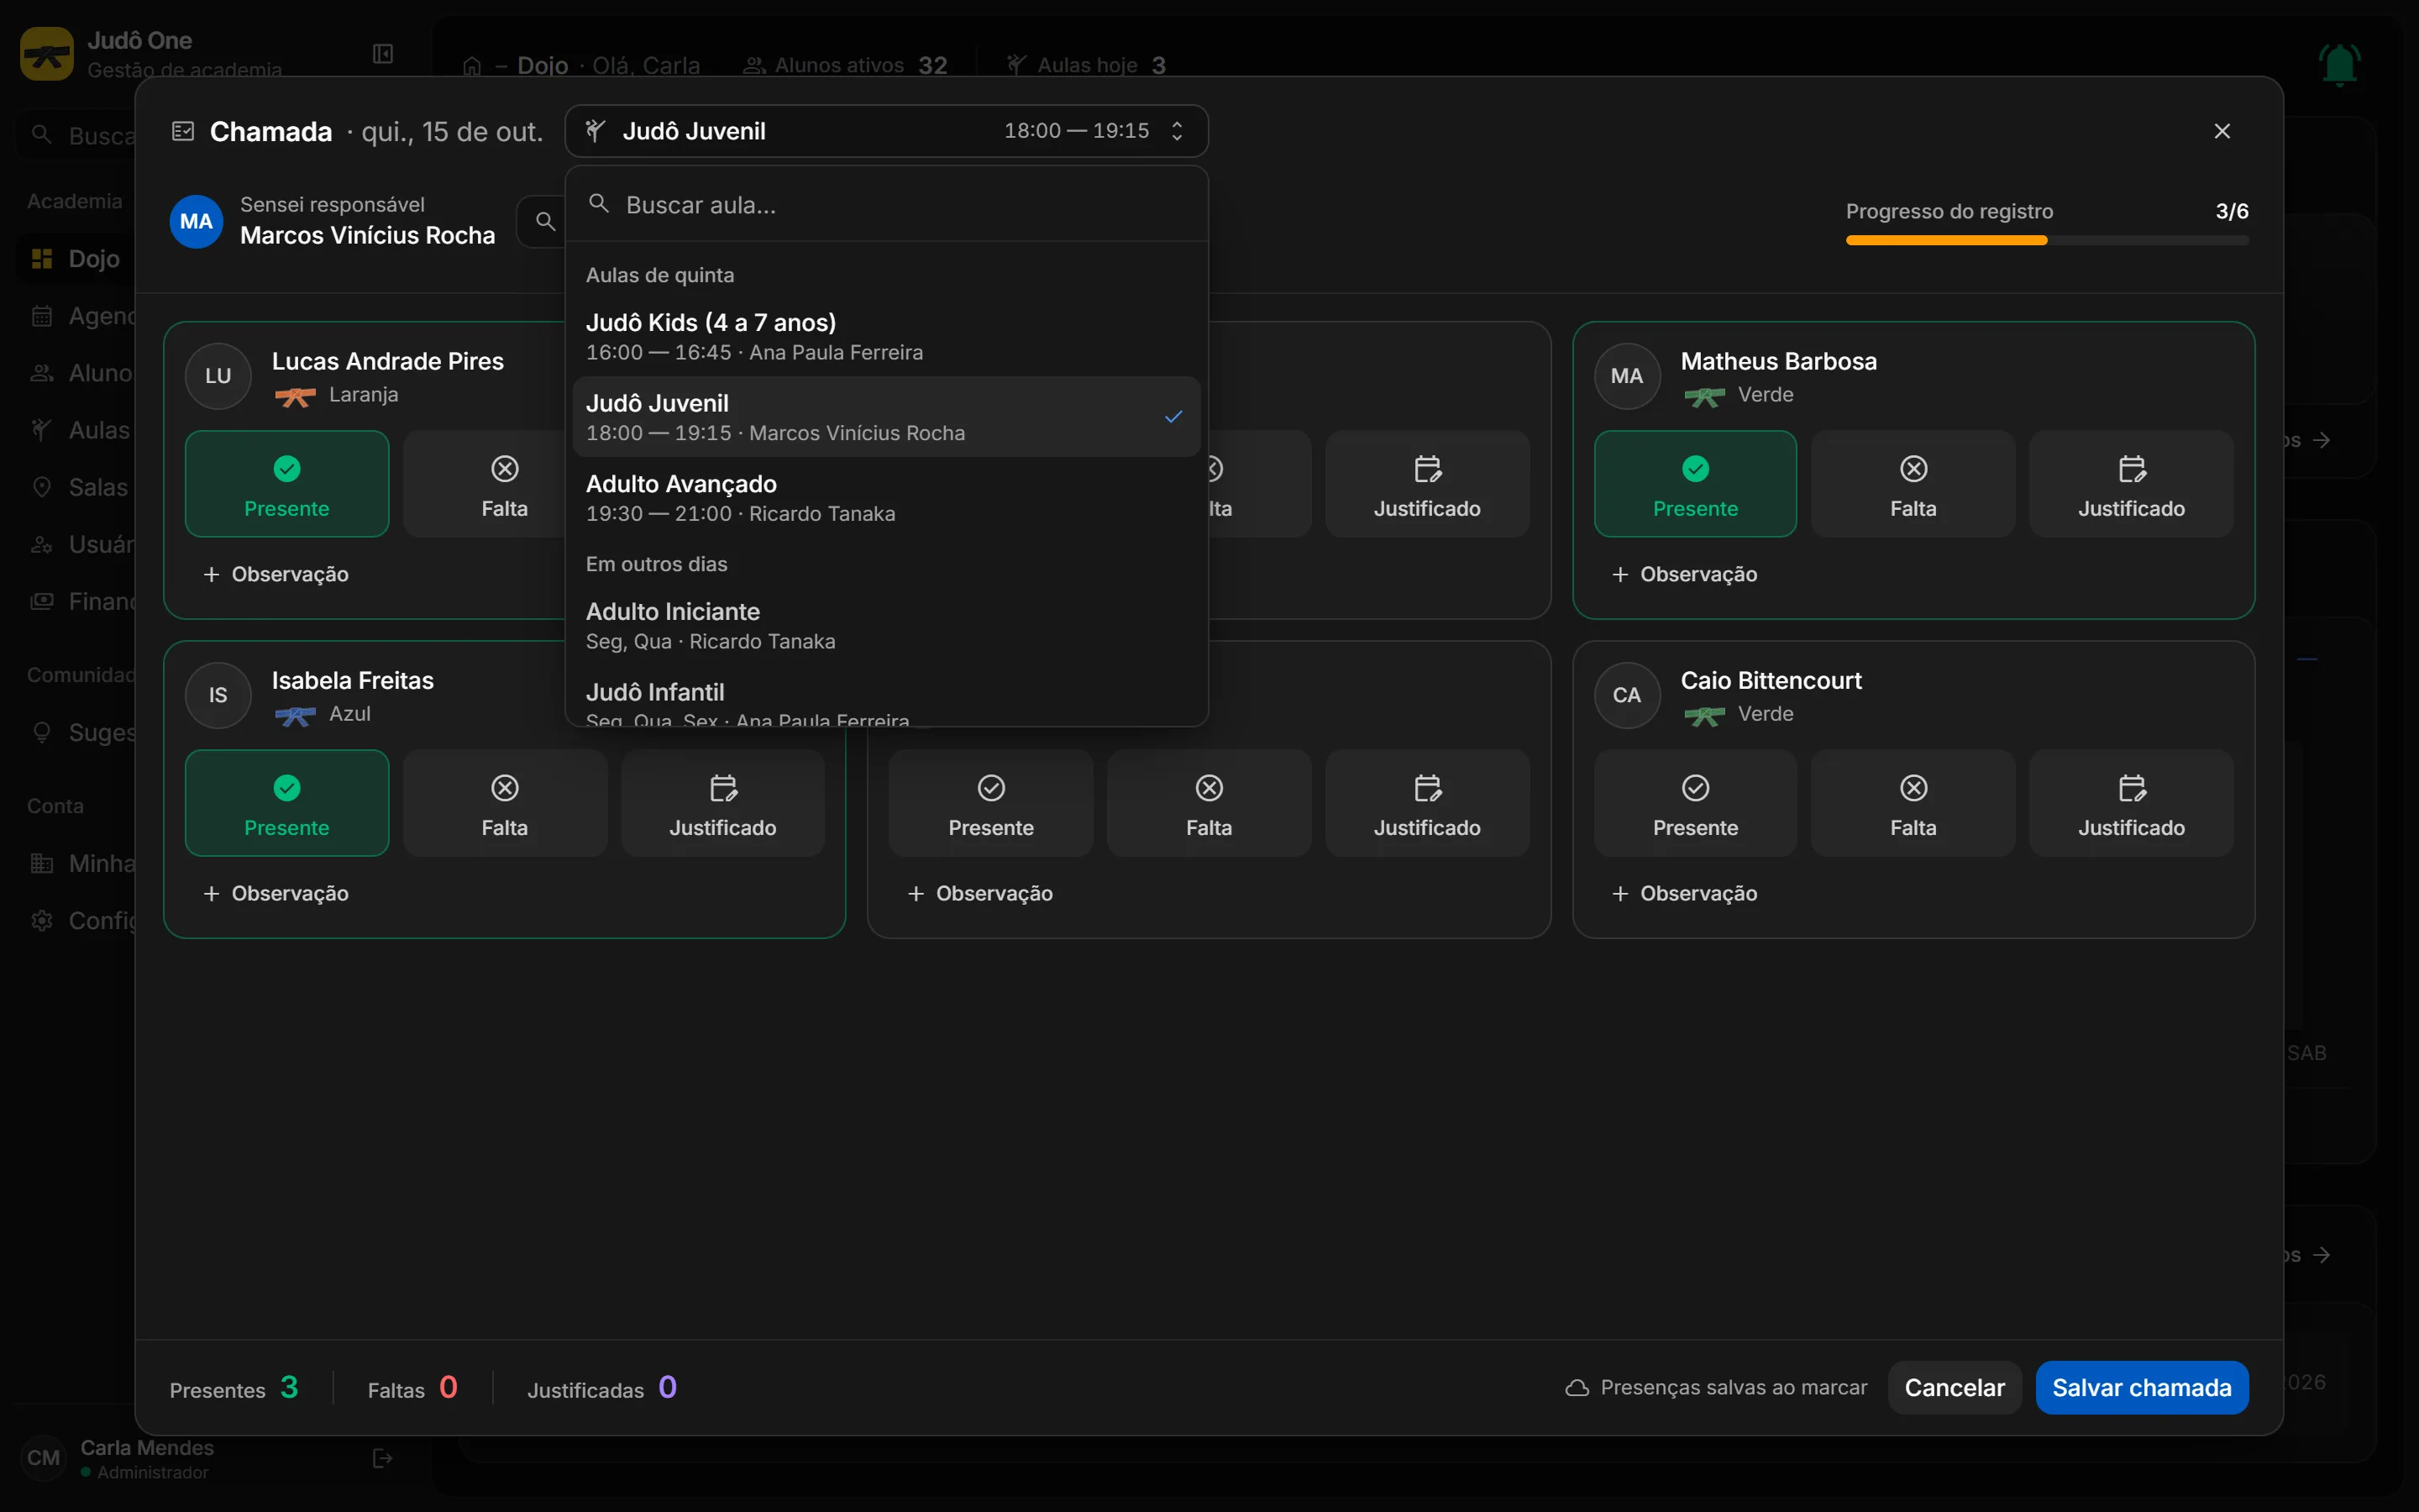Click Matheus Barbosa MA avatar
Image resolution: width=2419 pixels, height=1512 pixels.
pos(1626,376)
